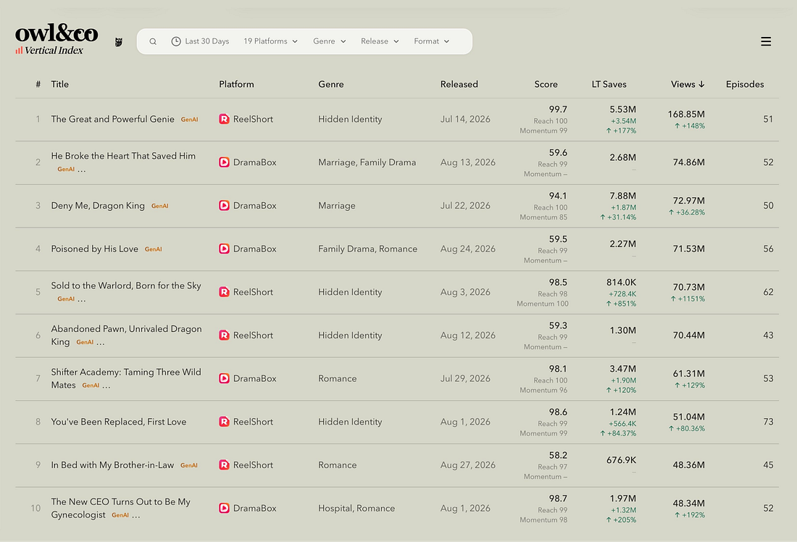The image size is (797, 542).
Task: Open the Release filter dropdown
Action: (380, 41)
